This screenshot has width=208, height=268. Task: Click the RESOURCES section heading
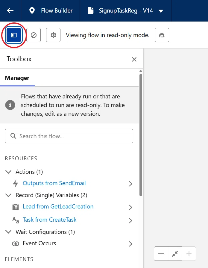point(21,159)
